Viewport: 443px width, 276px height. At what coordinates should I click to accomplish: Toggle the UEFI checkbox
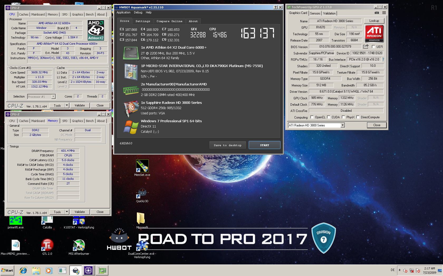(x=373, y=47)
